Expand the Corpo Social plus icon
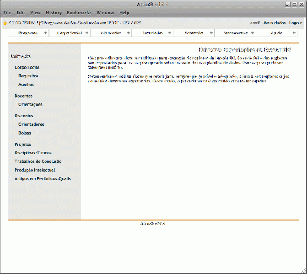This screenshot has width=307, height=274. 87,33
